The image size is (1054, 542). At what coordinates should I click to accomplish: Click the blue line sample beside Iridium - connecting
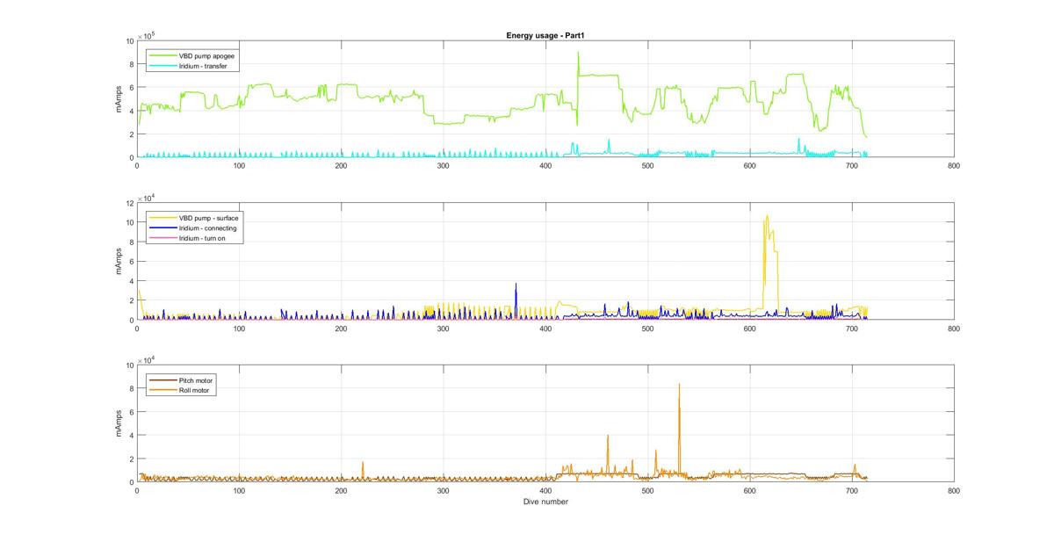[163, 228]
